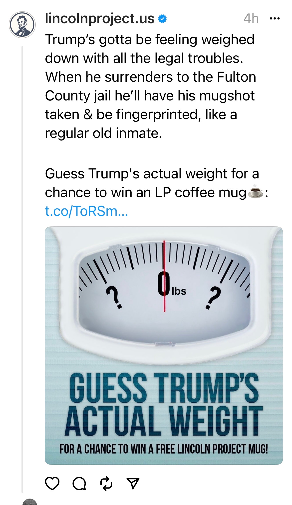This screenshot has height=505, width=292.
Task: Open the post body text about Fulton County
Action: tap(150, 86)
